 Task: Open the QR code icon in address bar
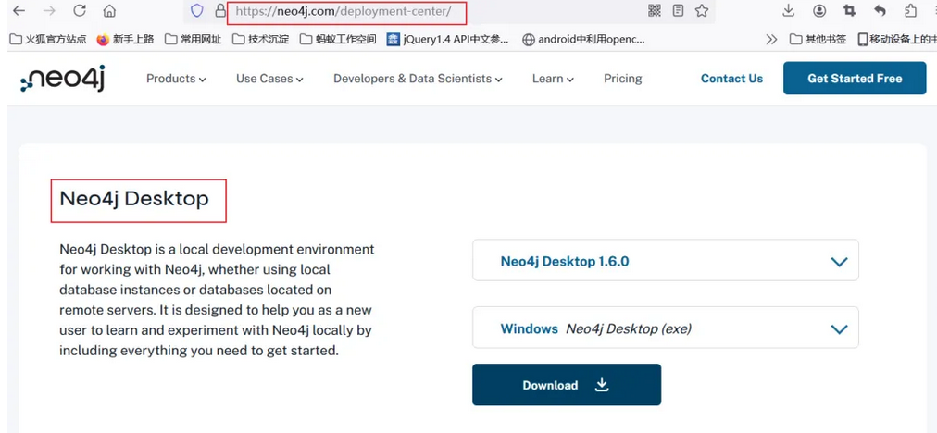pyautogui.click(x=655, y=10)
